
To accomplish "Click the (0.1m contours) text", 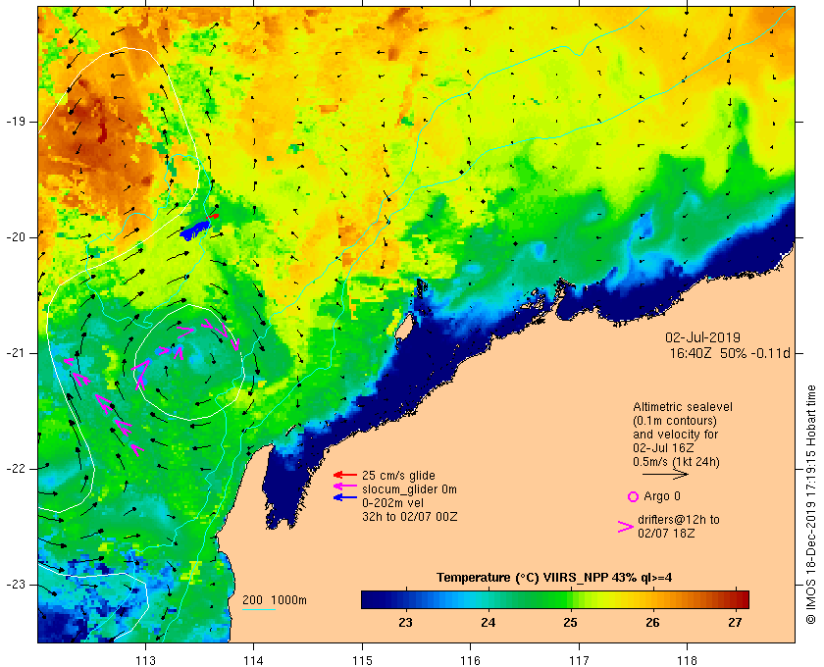I will coord(675,421).
